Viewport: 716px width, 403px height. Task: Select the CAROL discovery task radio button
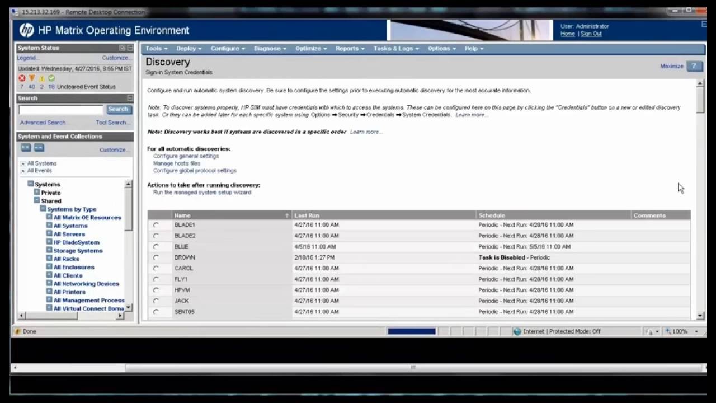pos(156,269)
